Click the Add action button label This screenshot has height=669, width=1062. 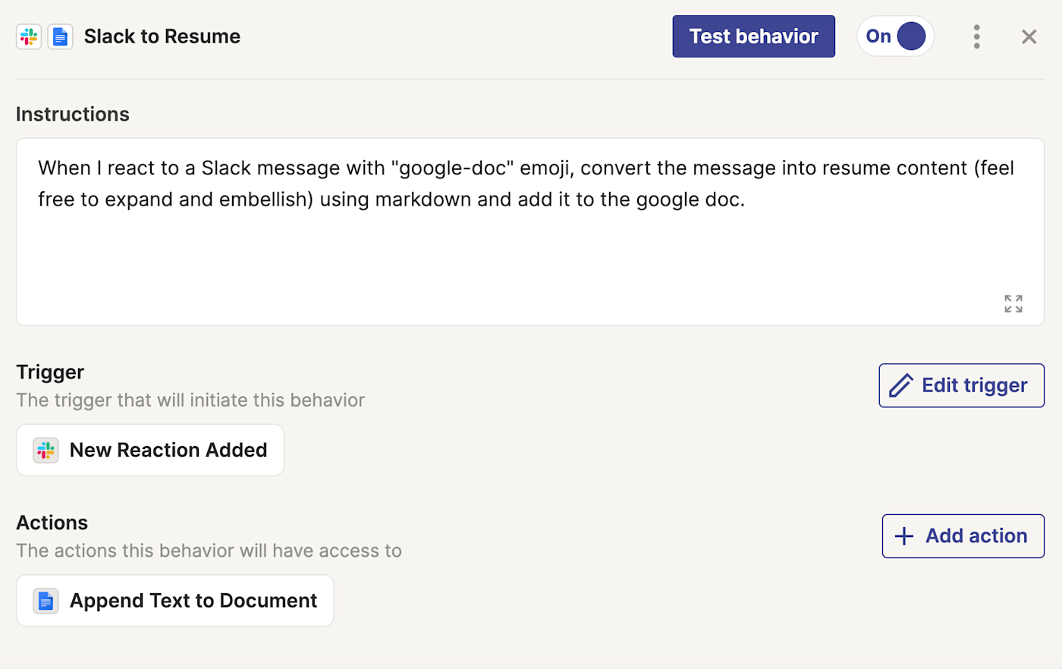(x=976, y=536)
